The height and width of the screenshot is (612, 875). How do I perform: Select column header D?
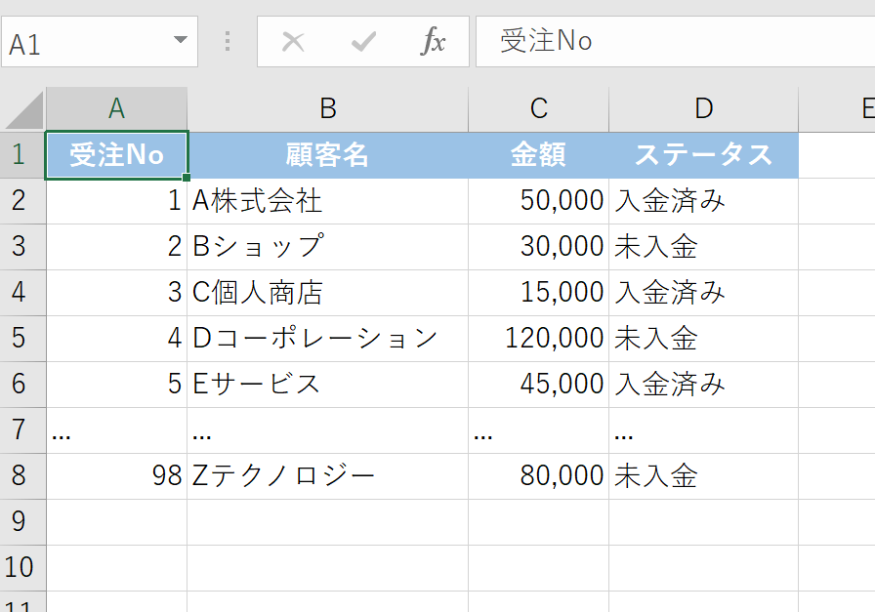pos(703,107)
